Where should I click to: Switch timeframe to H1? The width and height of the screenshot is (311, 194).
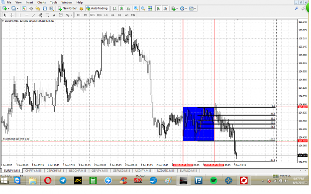click(x=106, y=15)
